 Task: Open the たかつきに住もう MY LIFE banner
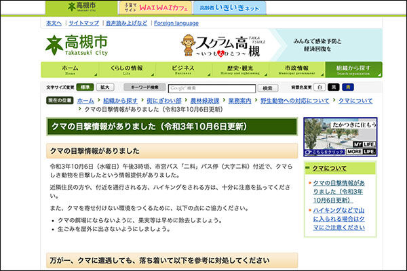tap(341, 137)
